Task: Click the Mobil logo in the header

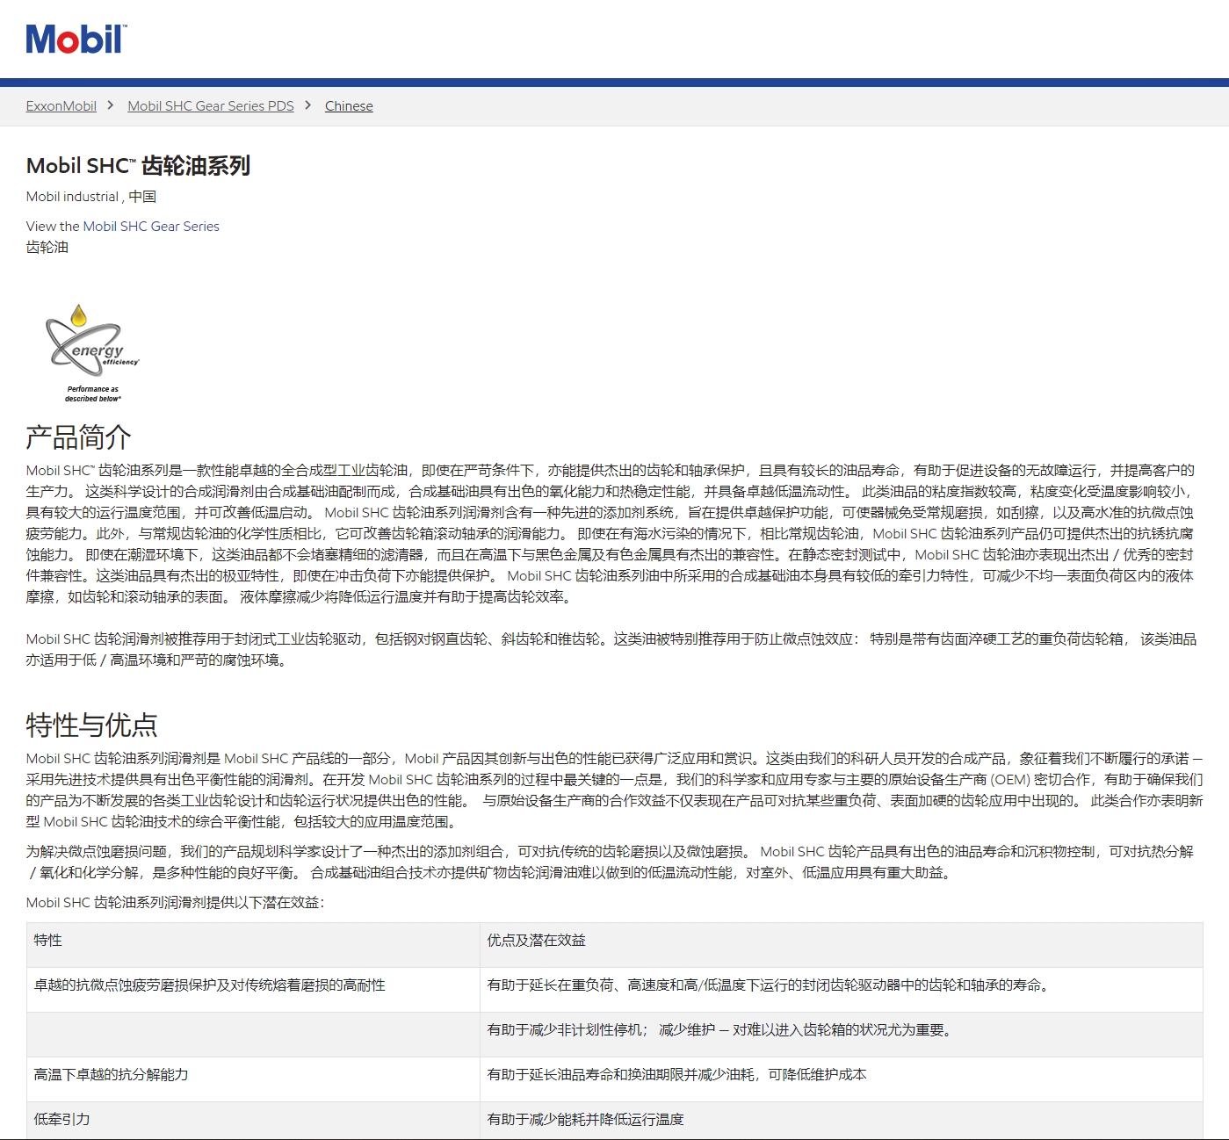Action: click(76, 40)
